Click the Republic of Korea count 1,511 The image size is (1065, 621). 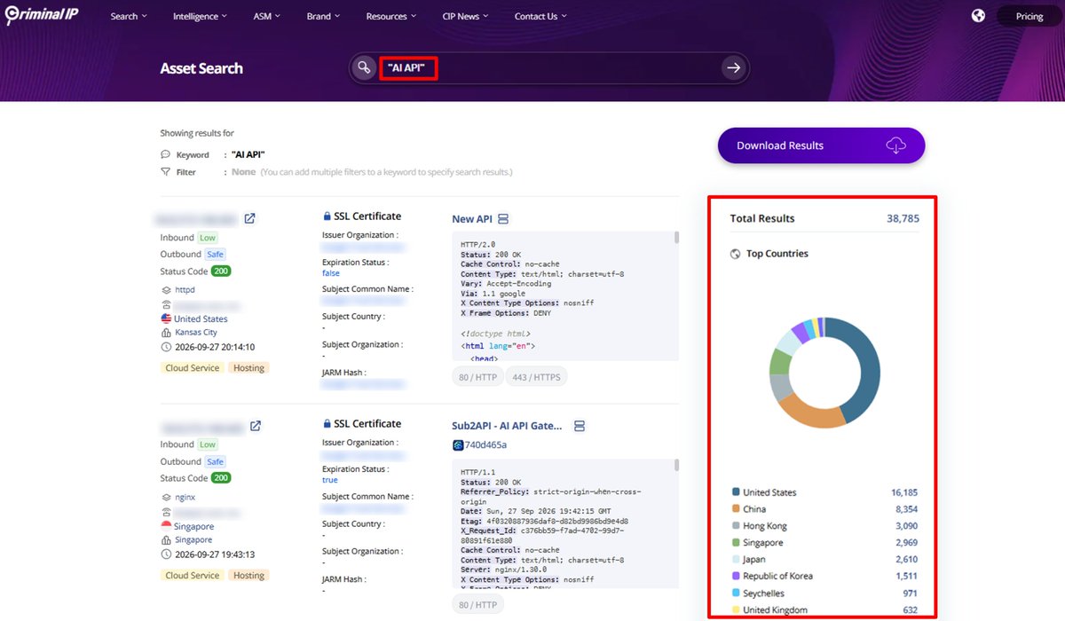(904, 576)
